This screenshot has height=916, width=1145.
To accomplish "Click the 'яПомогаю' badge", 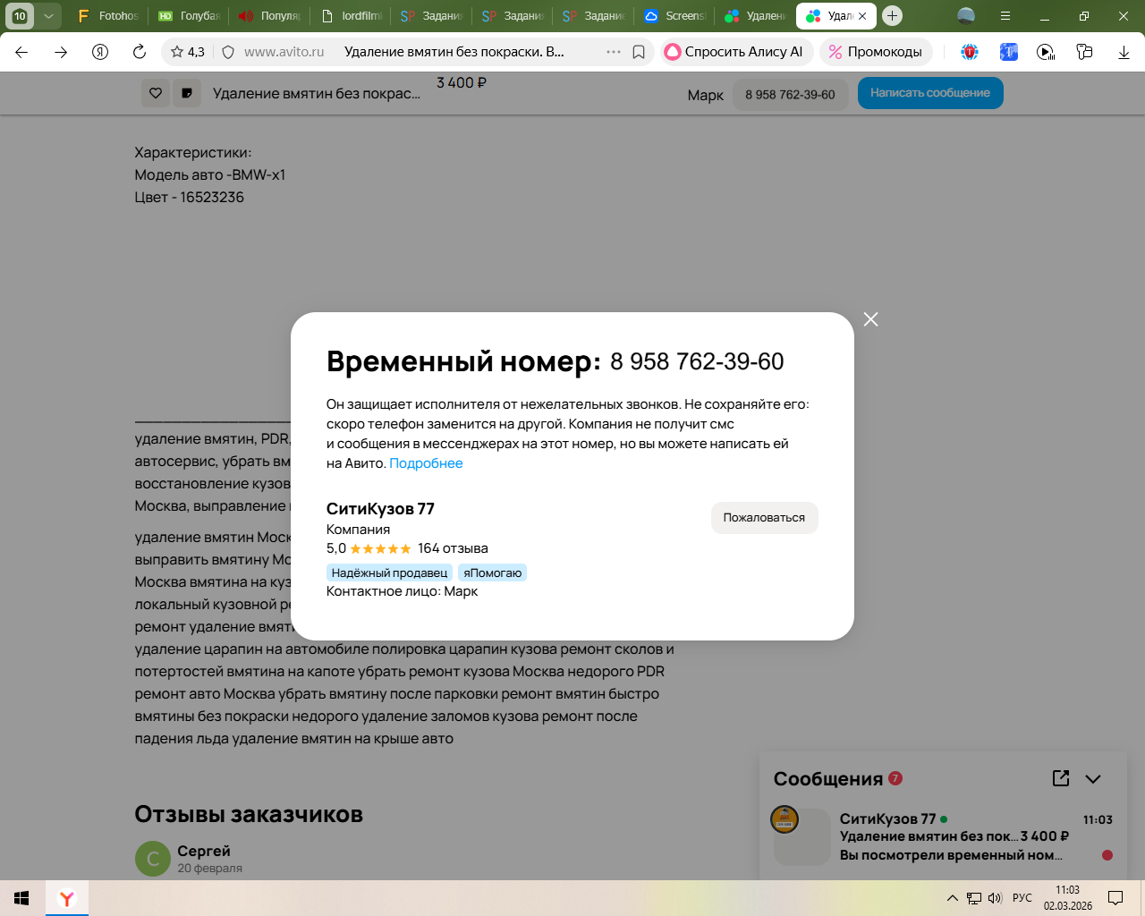I will pyautogui.click(x=492, y=572).
